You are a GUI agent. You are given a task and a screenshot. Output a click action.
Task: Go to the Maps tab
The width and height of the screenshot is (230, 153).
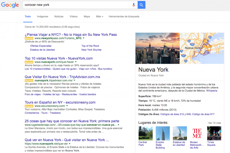87,16
